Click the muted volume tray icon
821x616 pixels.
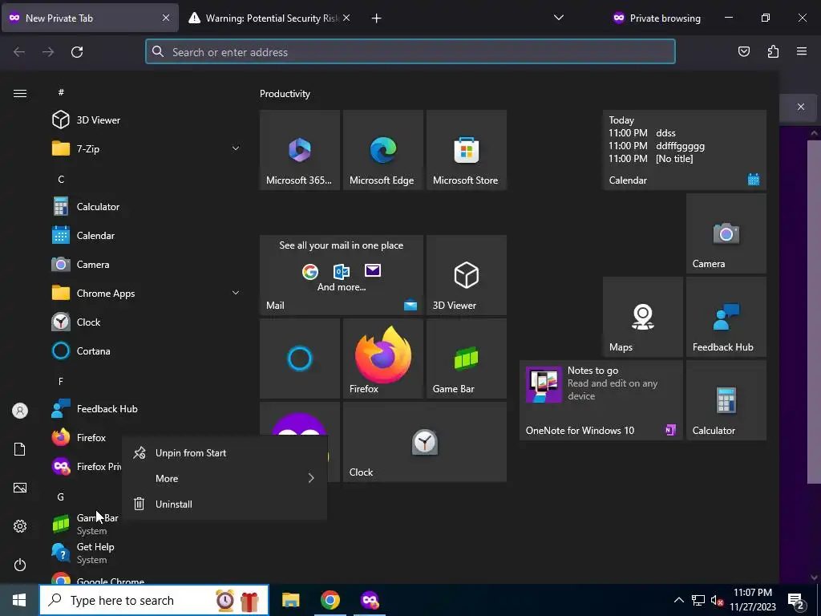coord(718,600)
